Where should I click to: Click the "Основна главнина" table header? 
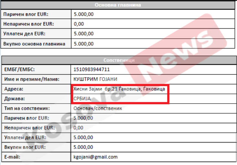point(118,5)
